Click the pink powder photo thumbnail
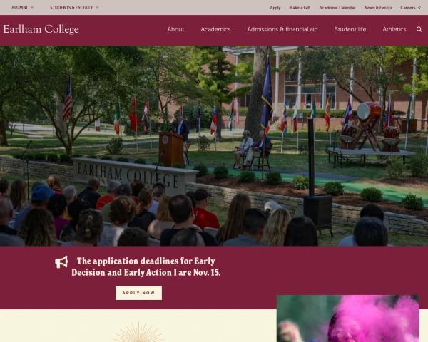 (348, 318)
